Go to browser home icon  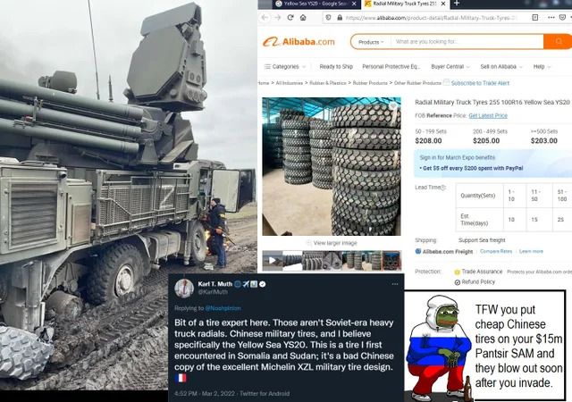point(303,17)
